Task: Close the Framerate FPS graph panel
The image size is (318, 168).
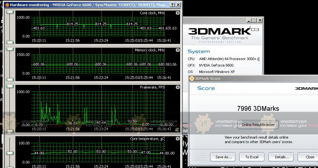Action: coord(178,87)
